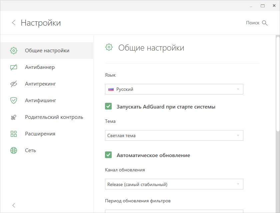Screen dimensions: 280x213
Task: Go back using the arrow beside Настройки
Action: 14,23
